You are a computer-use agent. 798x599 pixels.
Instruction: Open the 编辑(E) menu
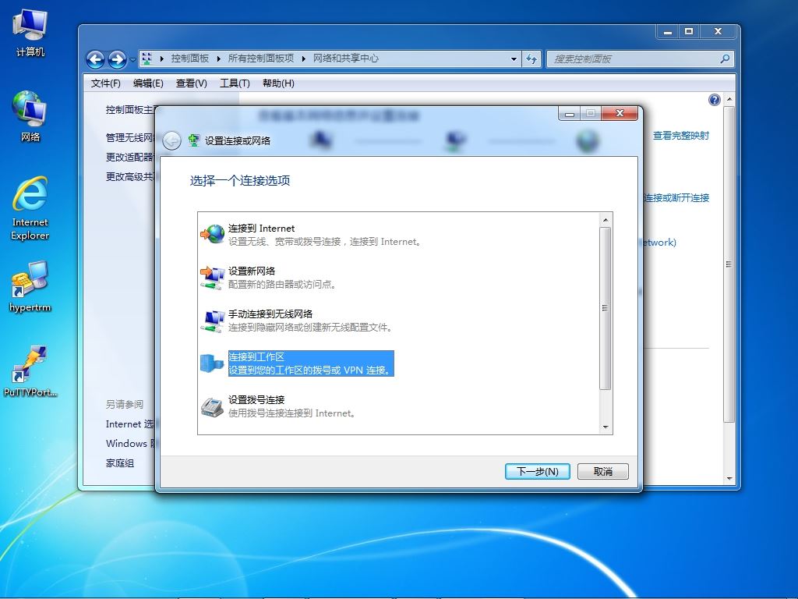[148, 83]
